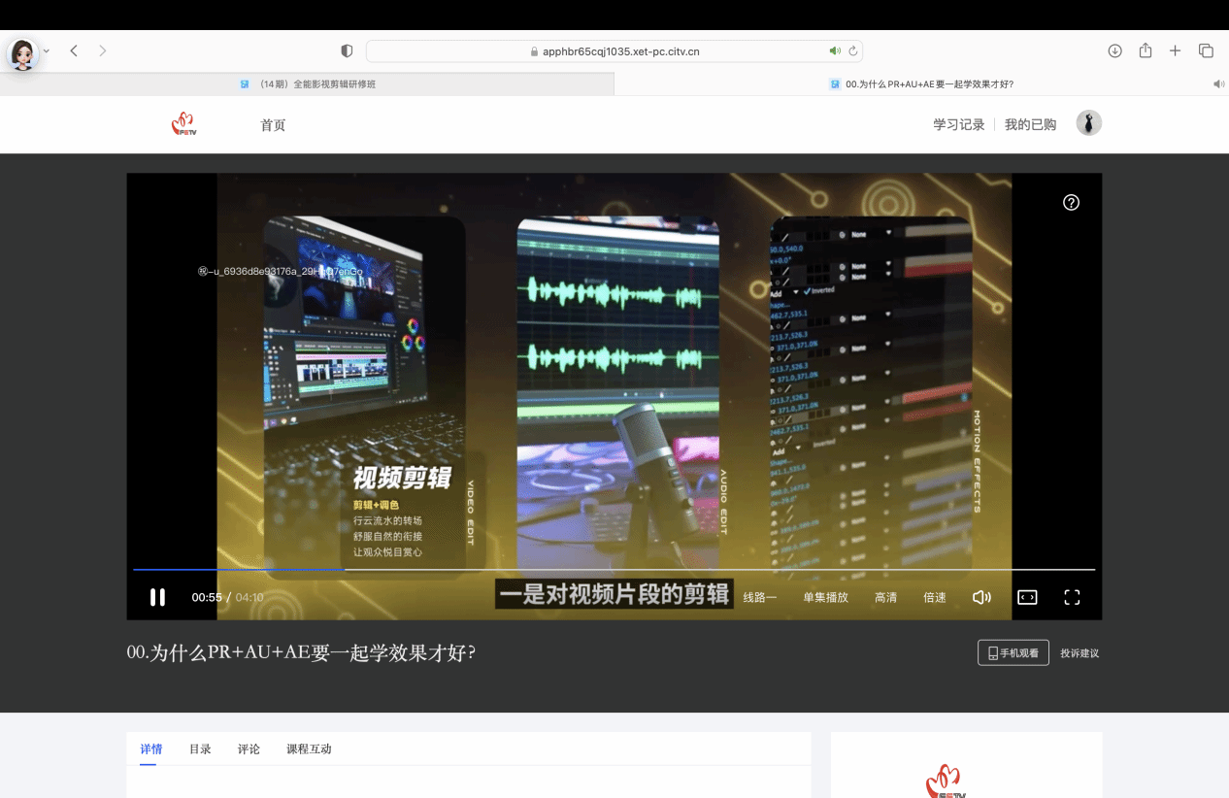Open Safari downloads icon
The image size is (1229, 798).
[1114, 50]
